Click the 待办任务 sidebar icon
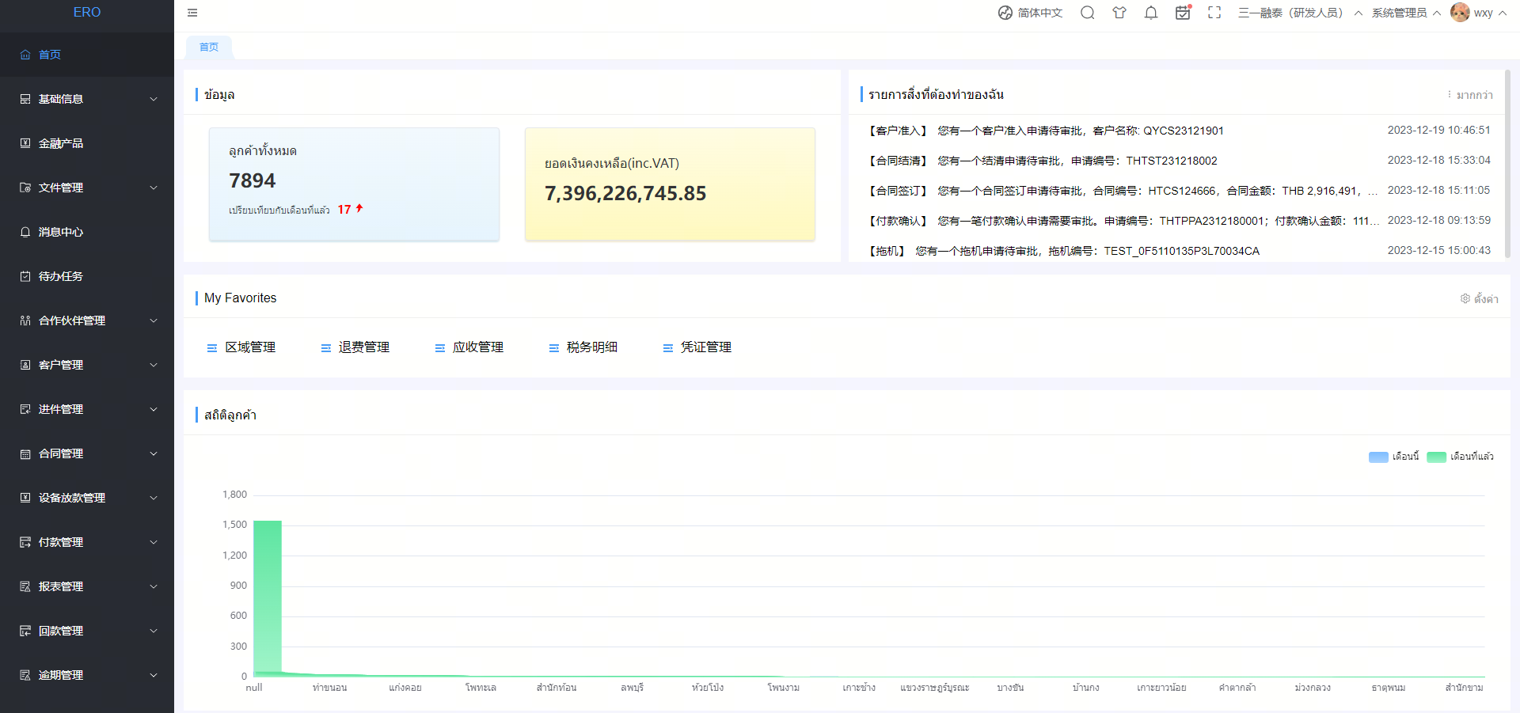 pyautogui.click(x=25, y=276)
